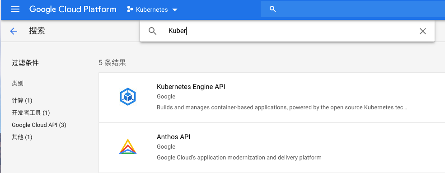Click the Google Cloud Platform logo text
This screenshot has height=173, width=445.
(x=73, y=9)
